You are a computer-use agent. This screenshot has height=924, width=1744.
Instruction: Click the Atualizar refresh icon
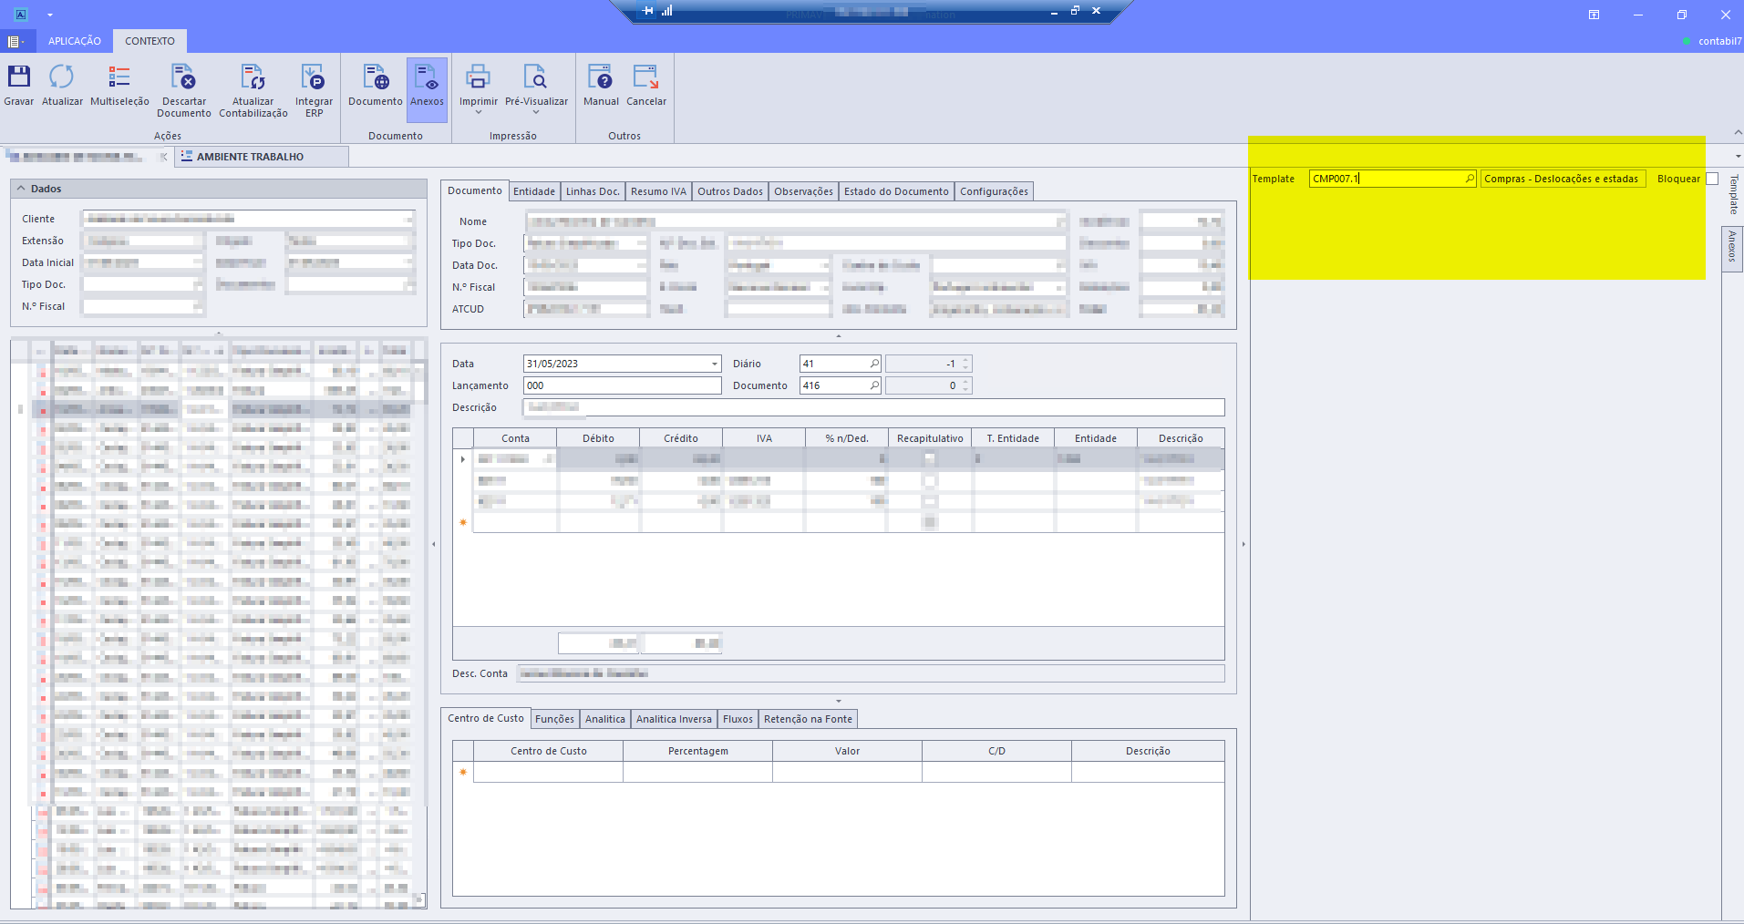click(x=62, y=77)
